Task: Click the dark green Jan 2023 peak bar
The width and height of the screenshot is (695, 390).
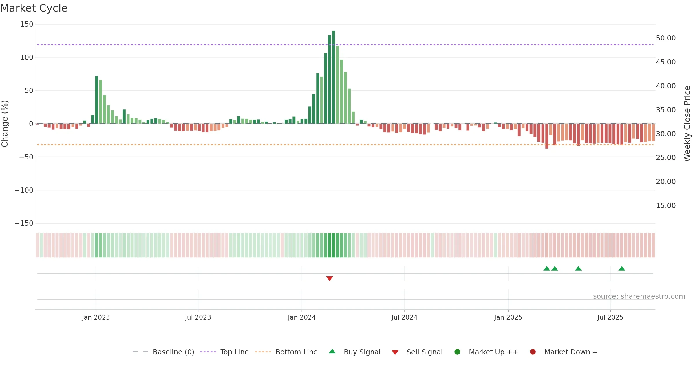Action: point(96,100)
